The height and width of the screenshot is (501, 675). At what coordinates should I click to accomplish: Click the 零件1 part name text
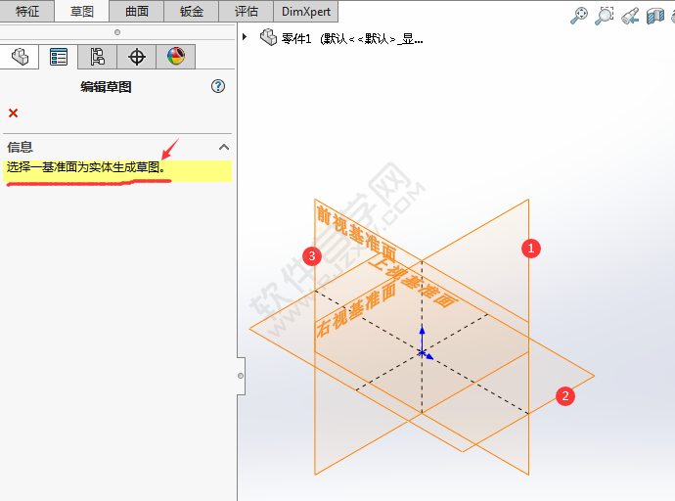352,39
